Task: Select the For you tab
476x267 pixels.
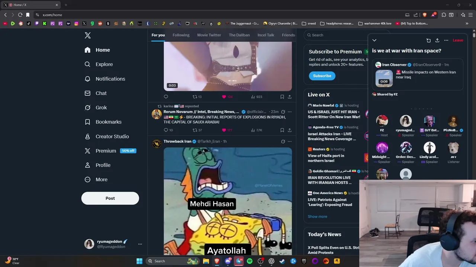Action: pos(158,35)
